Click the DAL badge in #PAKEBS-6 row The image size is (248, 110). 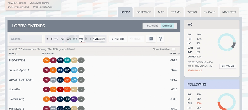tap(53, 109)
